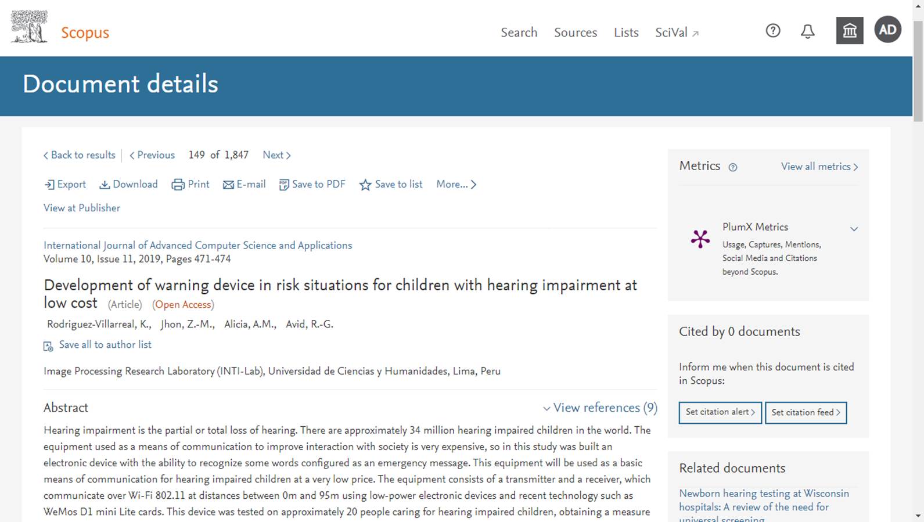Click the Elsevier tree logo
The width and height of the screenshot is (924, 522).
click(x=29, y=27)
